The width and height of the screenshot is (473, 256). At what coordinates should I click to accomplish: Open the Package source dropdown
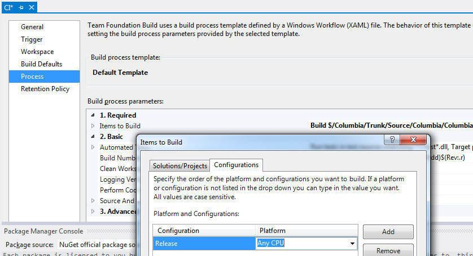tap(96, 245)
